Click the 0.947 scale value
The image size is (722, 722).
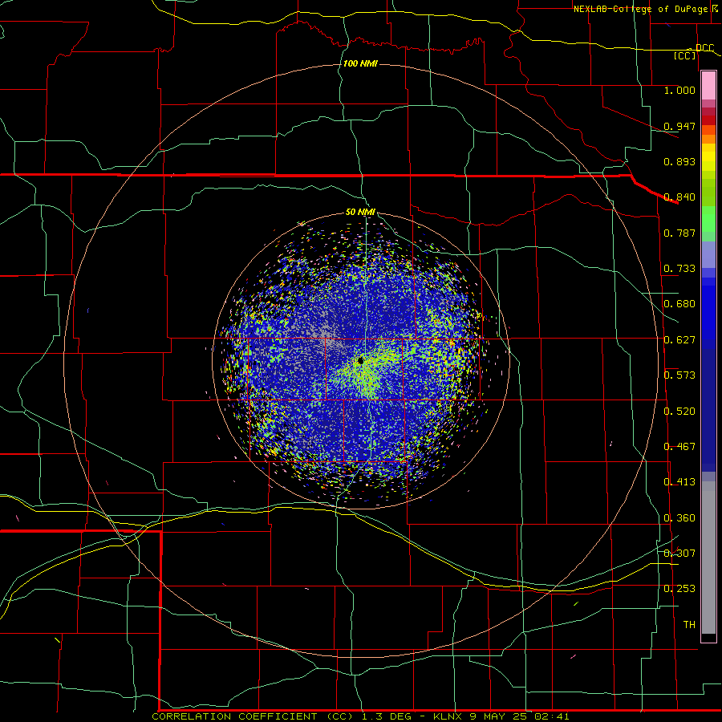679,126
